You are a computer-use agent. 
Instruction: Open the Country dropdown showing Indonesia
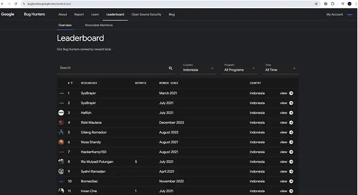[x=198, y=68]
